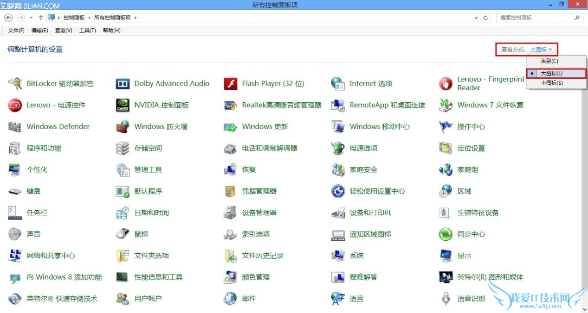Open recent locations arrow beside forward button
This screenshot has width=588, height=313.
[x=31, y=18]
